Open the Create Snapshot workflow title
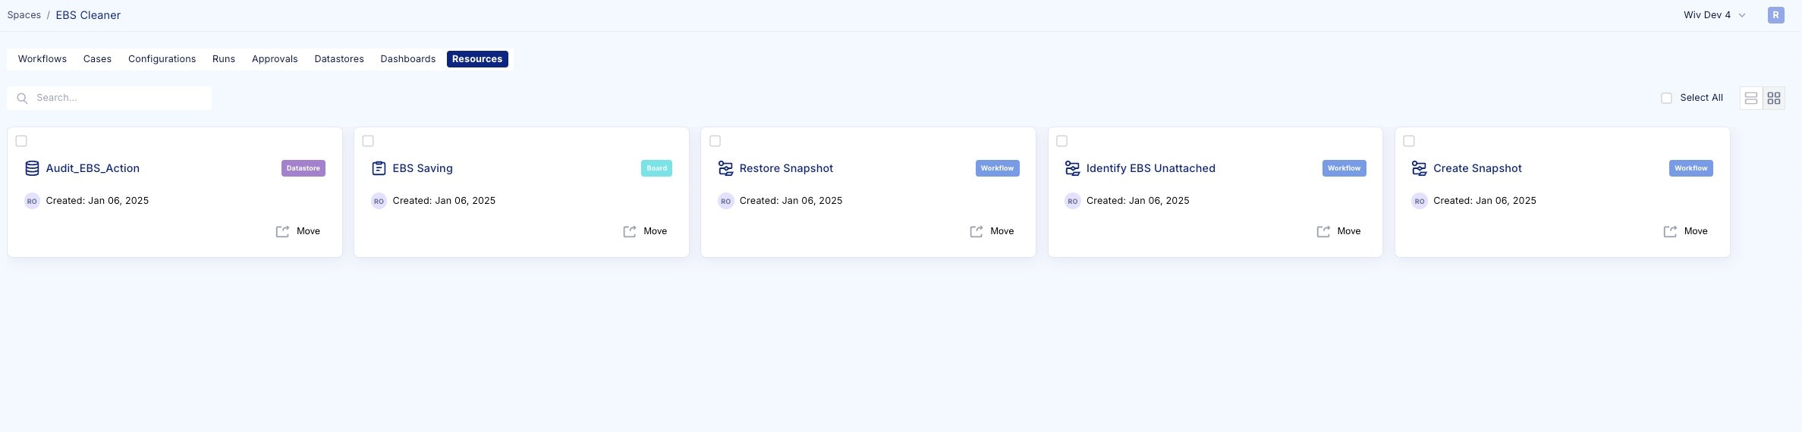The height and width of the screenshot is (432, 1802). click(1477, 168)
